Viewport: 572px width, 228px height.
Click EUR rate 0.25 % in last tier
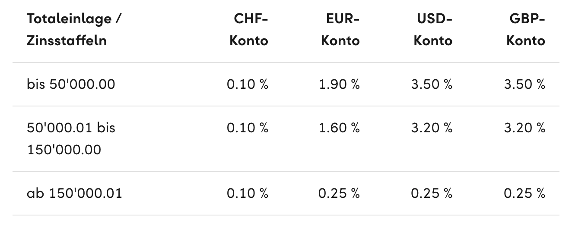(x=339, y=193)
